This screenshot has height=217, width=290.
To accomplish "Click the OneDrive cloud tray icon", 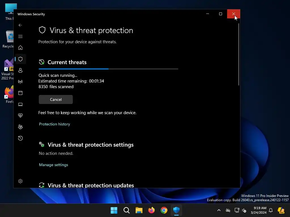I will 228,210.
